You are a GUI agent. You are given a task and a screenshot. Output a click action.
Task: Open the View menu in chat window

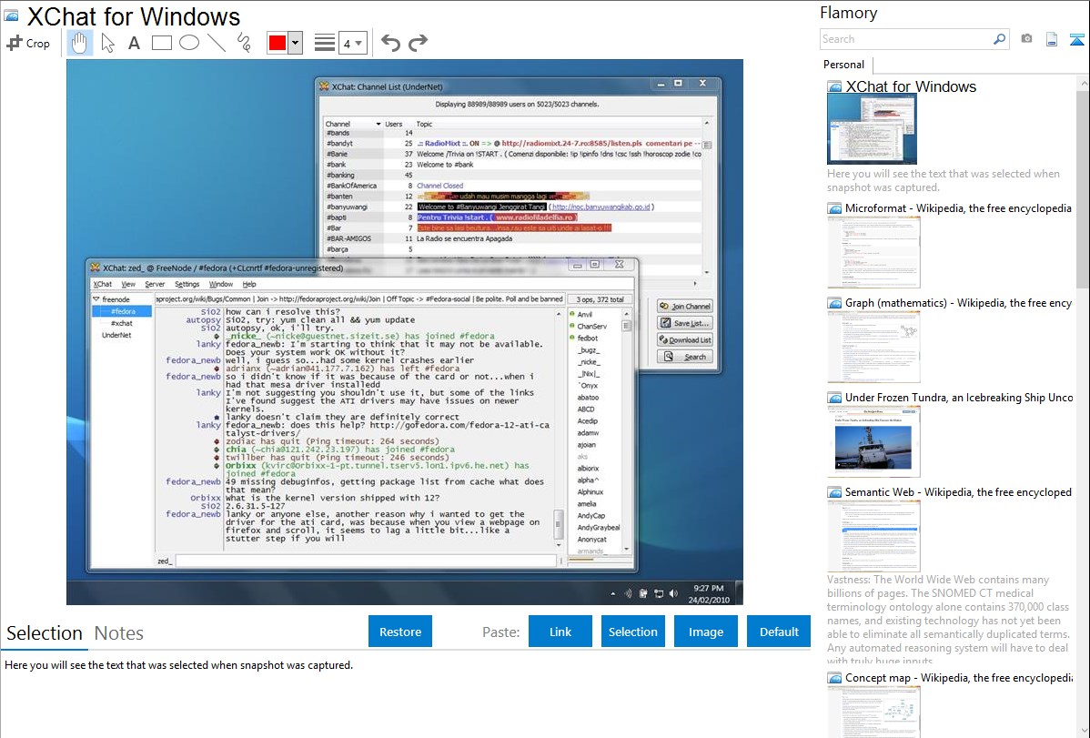click(128, 284)
